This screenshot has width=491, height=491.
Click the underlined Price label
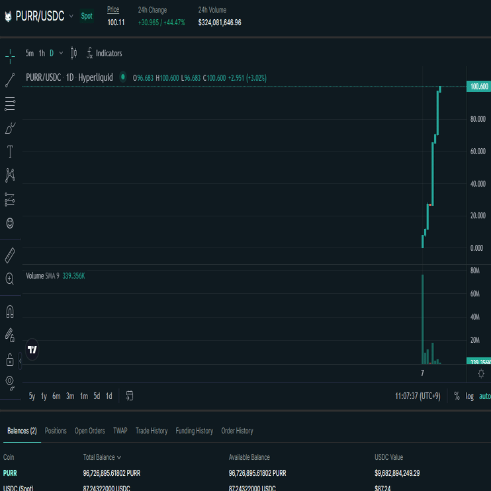click(x=113, y=10)
